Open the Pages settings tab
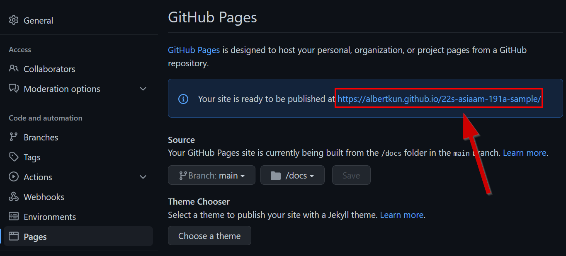 click(35, 237)
